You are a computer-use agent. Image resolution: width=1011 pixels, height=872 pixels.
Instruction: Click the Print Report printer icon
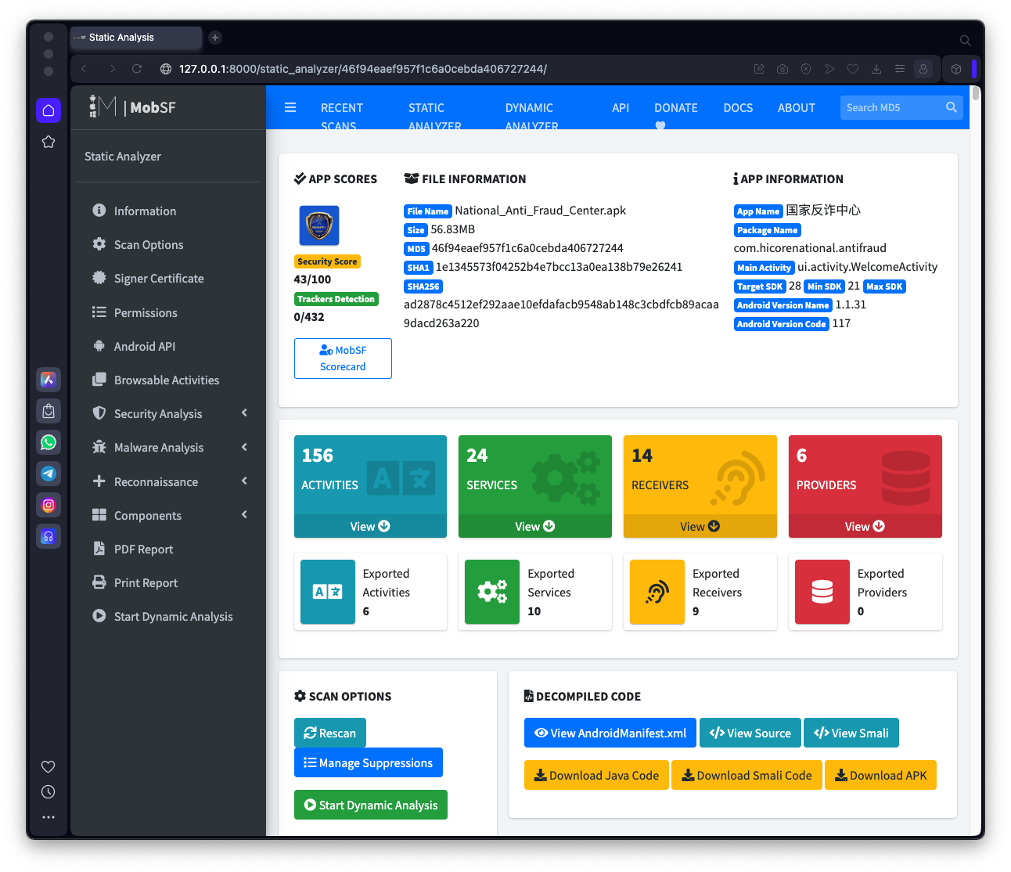click(x=99, y=582)
